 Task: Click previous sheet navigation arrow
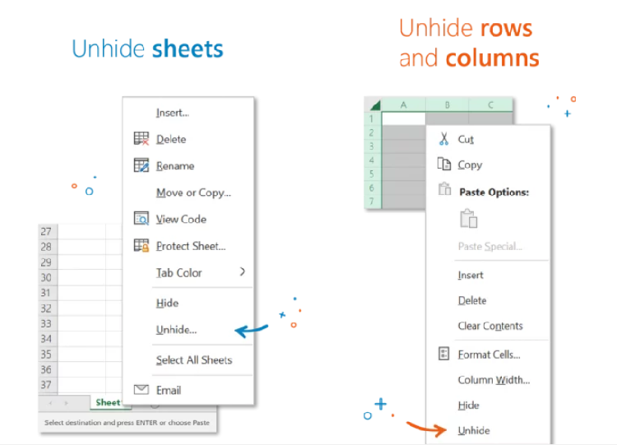pos(50,403)
